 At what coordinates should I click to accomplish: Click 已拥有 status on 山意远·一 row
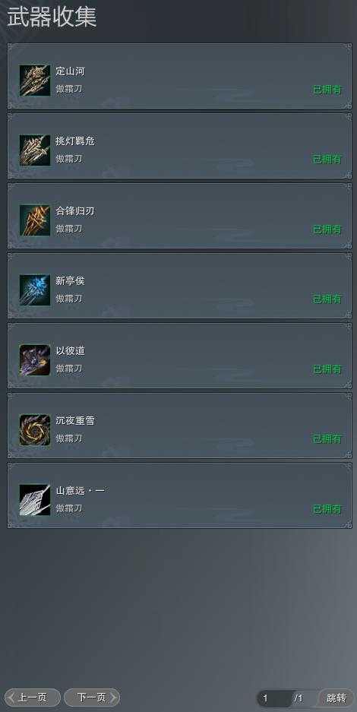click(327, 509)
